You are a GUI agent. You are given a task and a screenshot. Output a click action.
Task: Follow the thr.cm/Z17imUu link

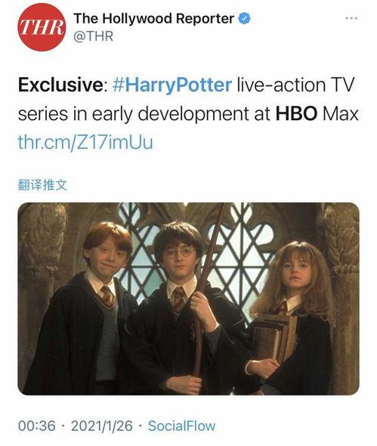85,142
